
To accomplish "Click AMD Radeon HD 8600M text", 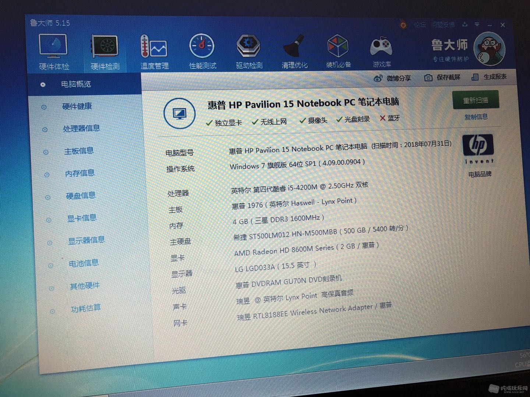I will [306, 249].
